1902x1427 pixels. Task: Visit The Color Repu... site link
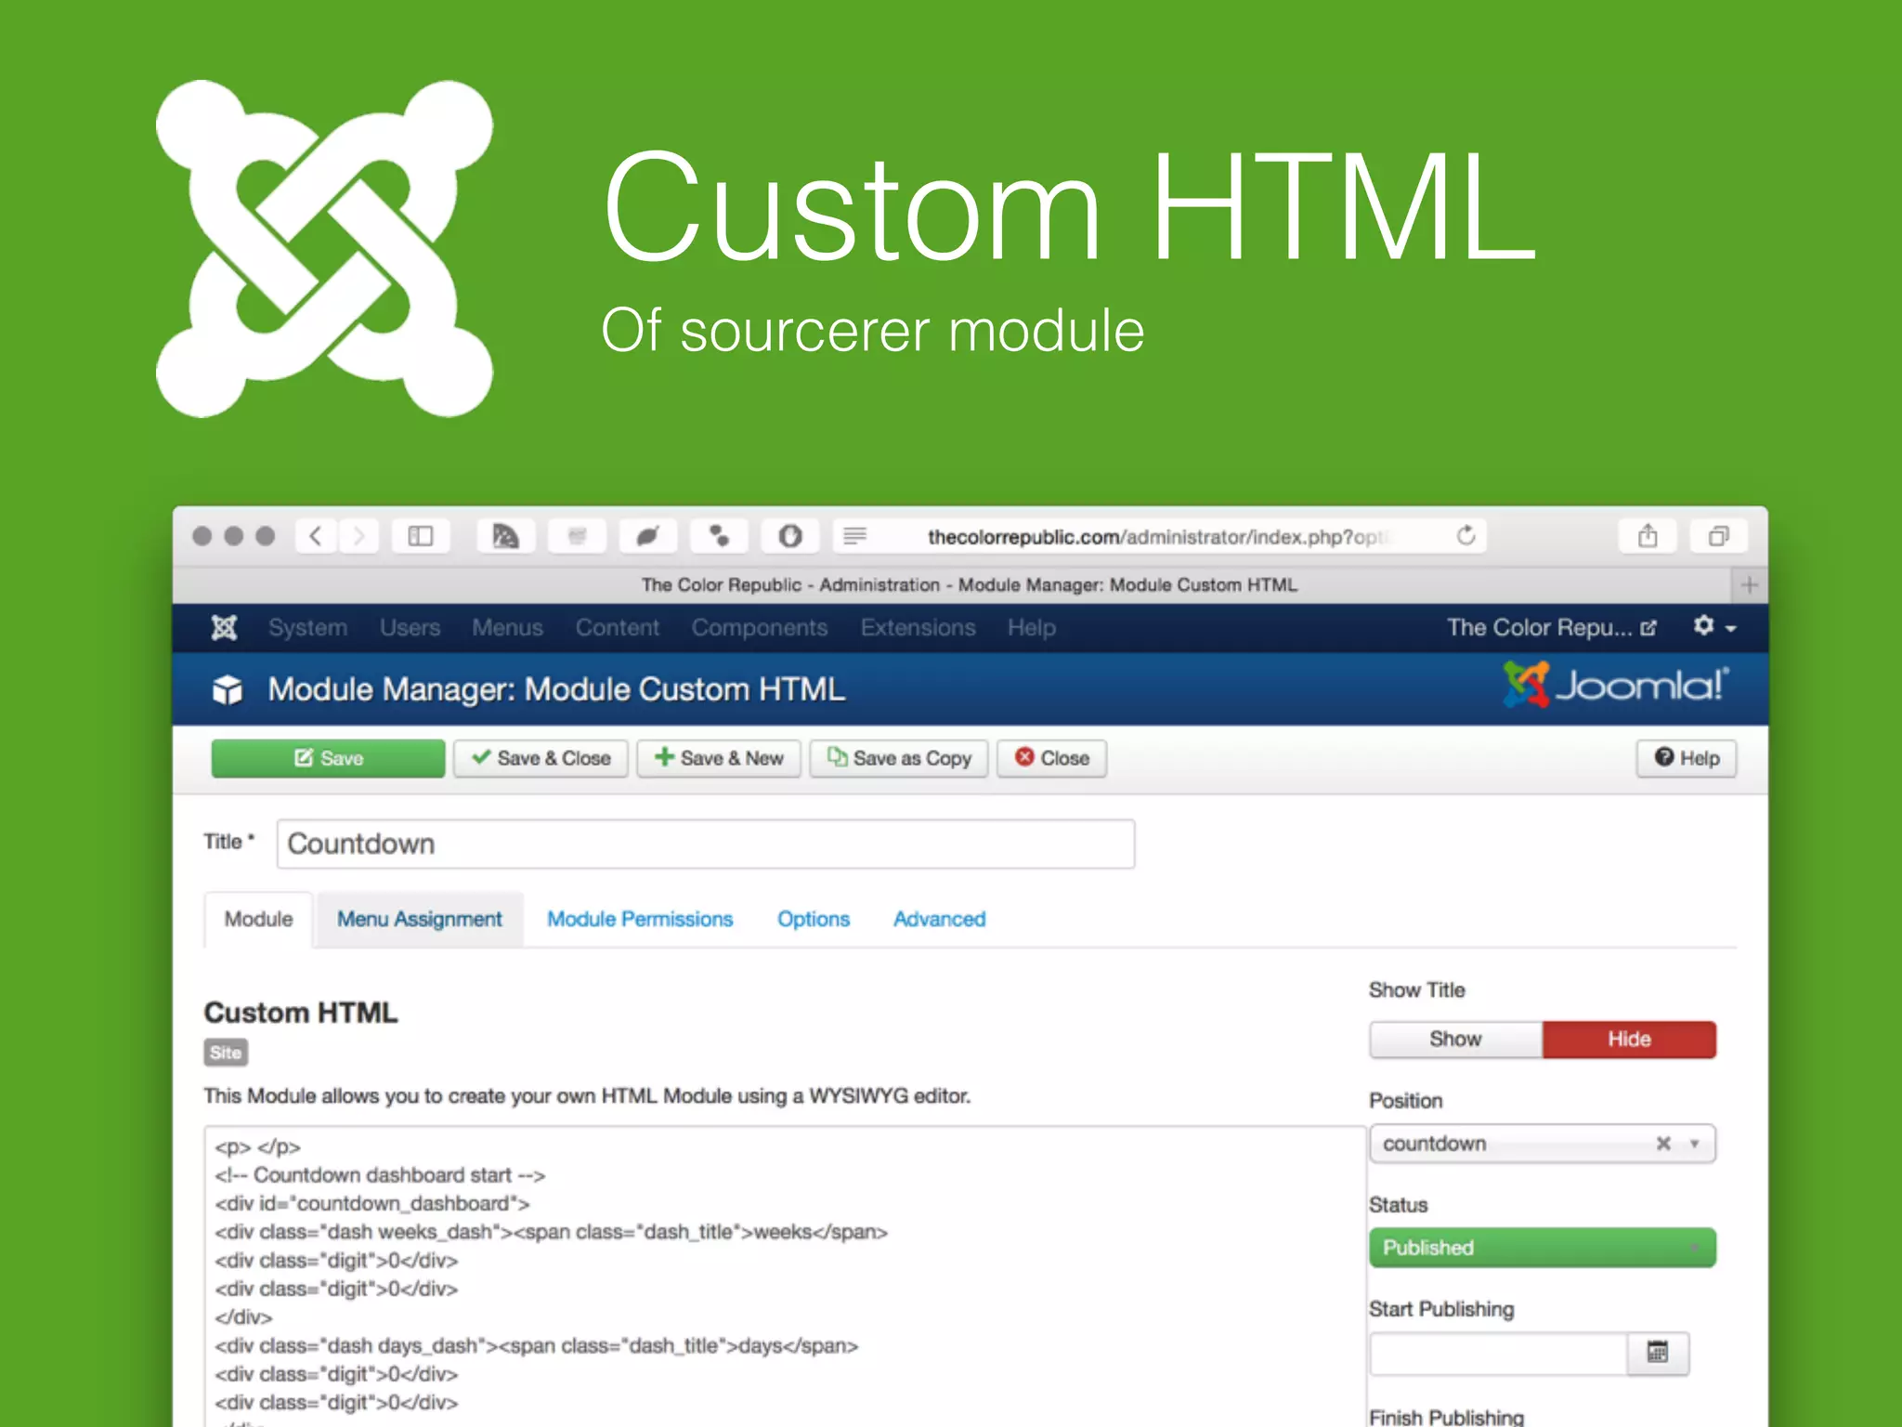1551,628
